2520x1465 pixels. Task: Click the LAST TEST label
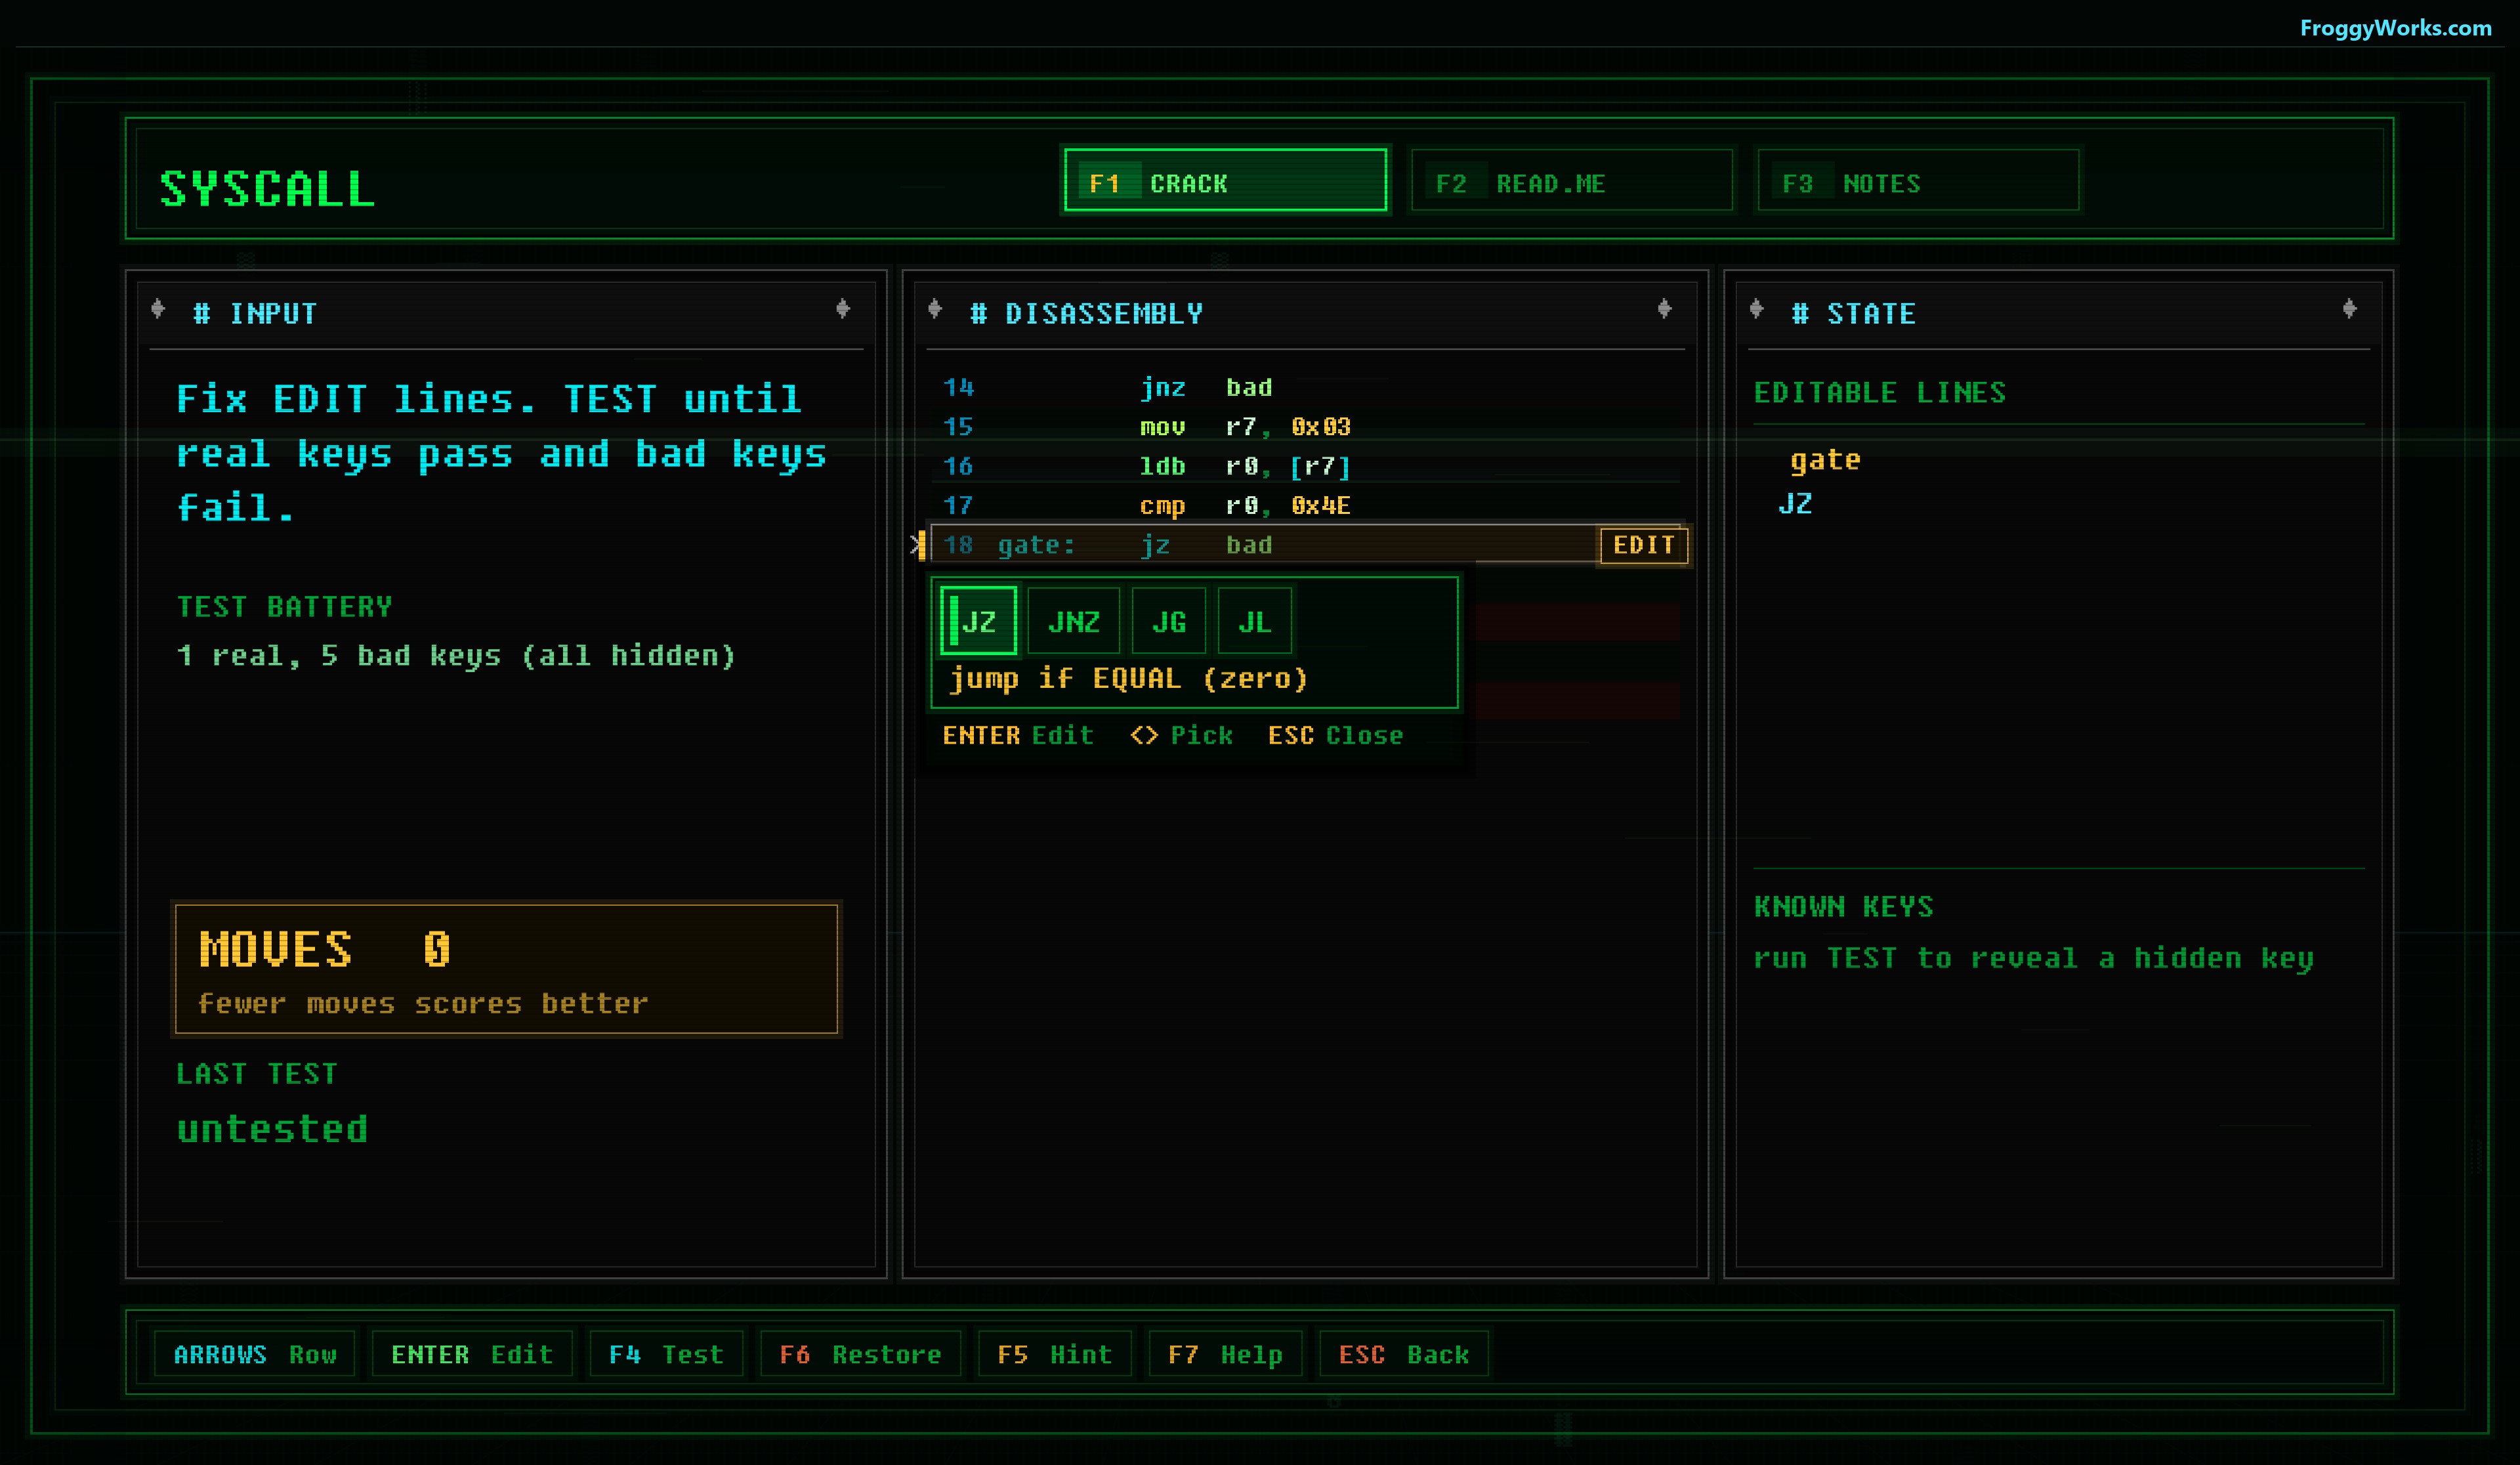[257, 1074]
